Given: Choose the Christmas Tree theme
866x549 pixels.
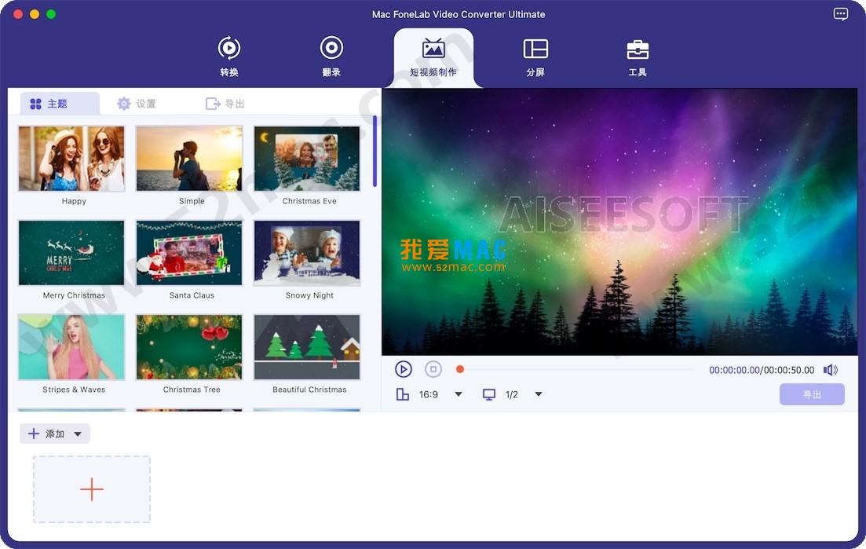Looking at the screenshot, I should tap(189, 347).
